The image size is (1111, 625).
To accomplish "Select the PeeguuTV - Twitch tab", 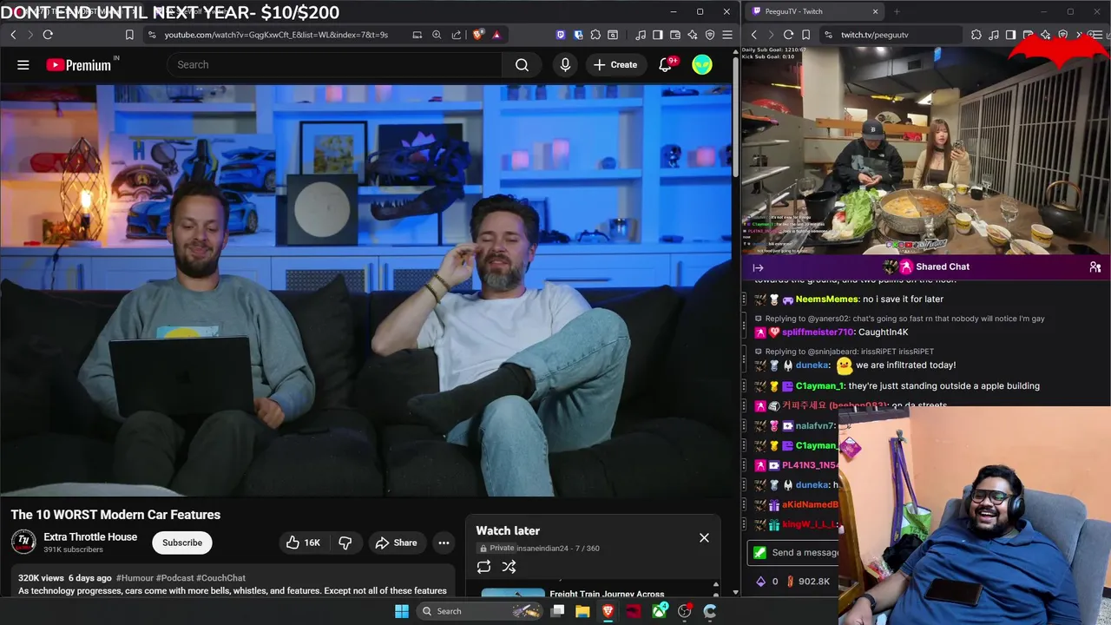I will [814, 11].
